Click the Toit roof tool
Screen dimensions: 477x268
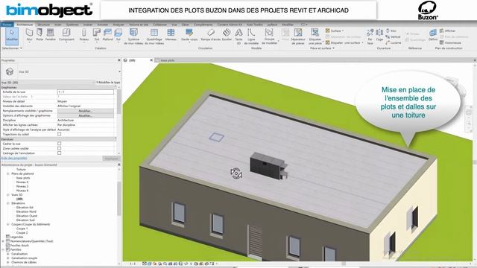[x=96, y=35]
